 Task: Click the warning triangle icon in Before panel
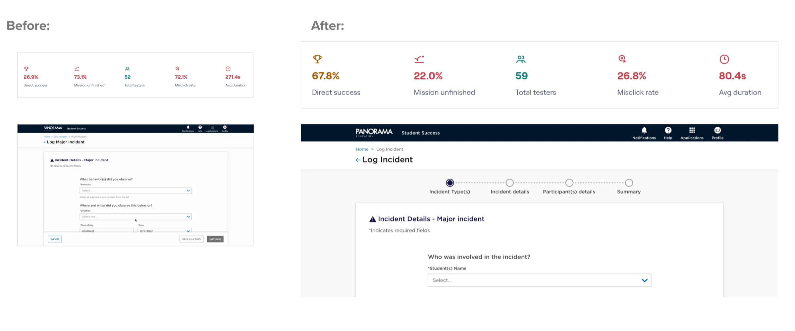tap(52, 160)
